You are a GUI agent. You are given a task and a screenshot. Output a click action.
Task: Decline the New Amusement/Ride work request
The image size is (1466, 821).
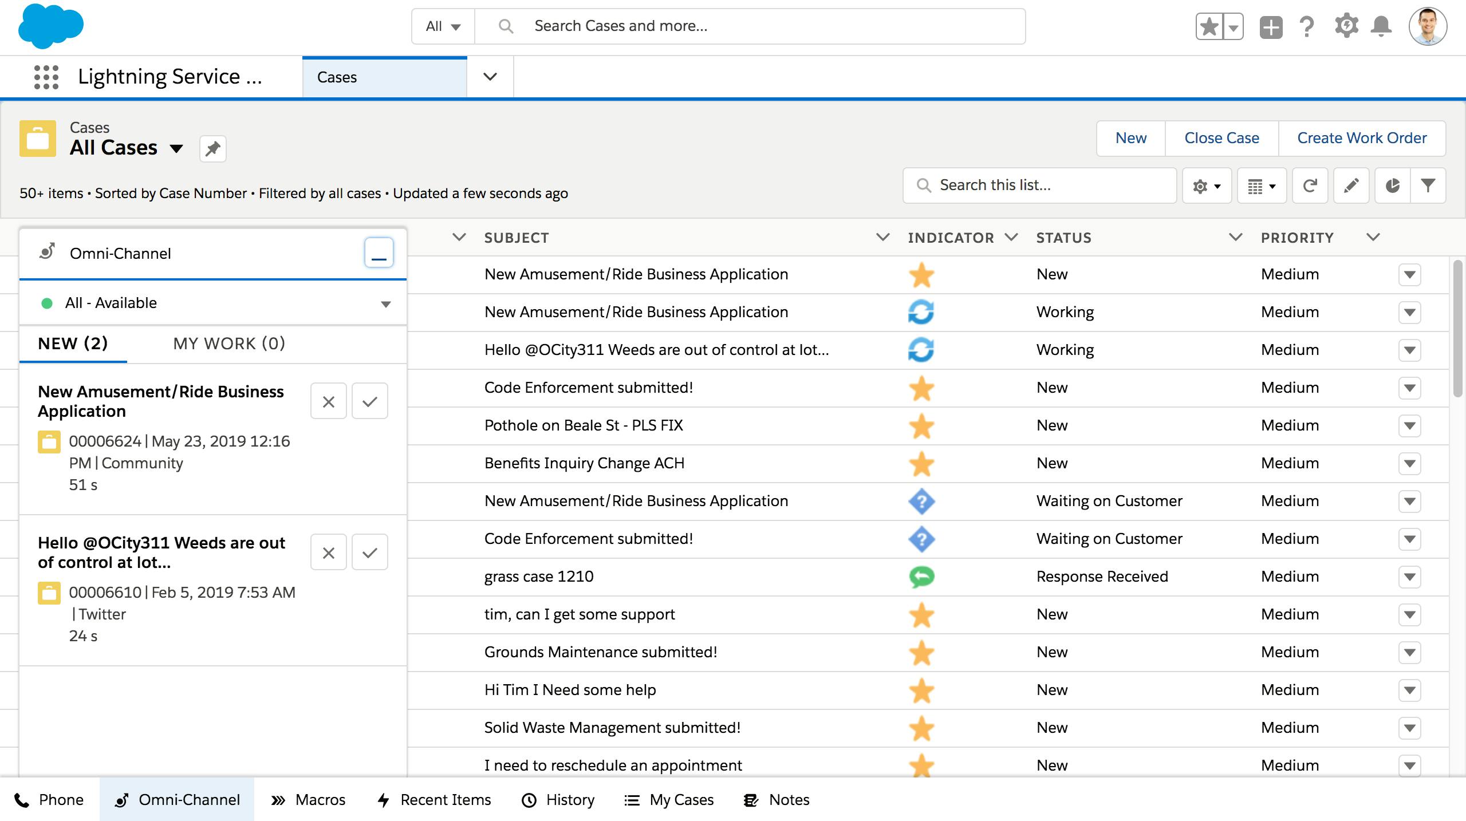[329, 401]
